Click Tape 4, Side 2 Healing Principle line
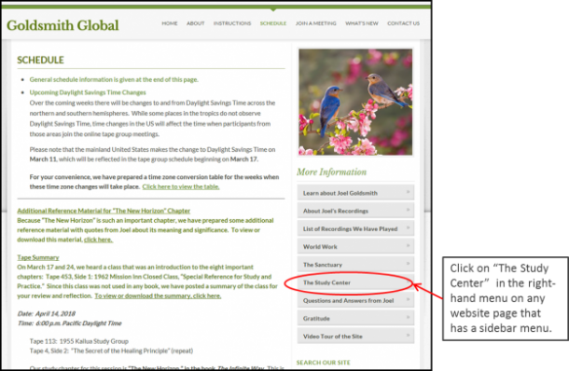 [x=111, y=350]
